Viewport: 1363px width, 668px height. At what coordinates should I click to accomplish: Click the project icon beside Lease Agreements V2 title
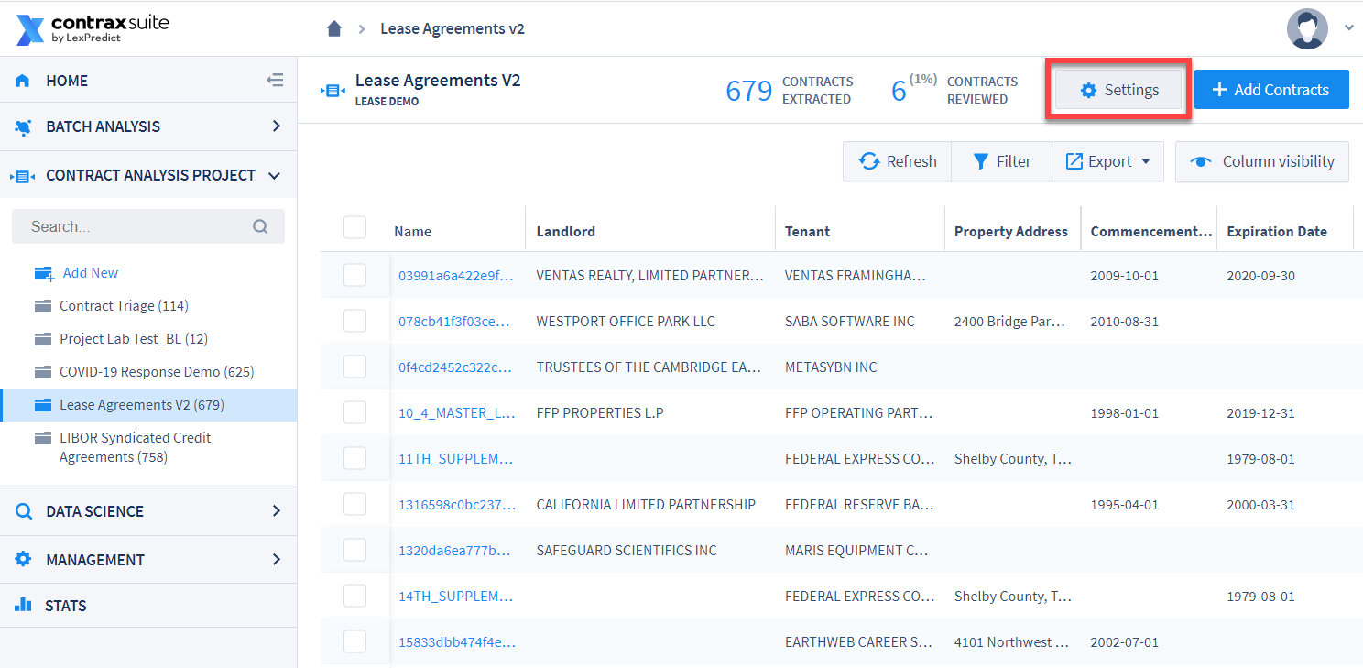(332, 90)
